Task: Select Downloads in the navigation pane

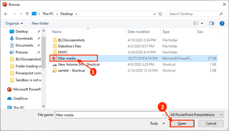Action: point(24,38)
